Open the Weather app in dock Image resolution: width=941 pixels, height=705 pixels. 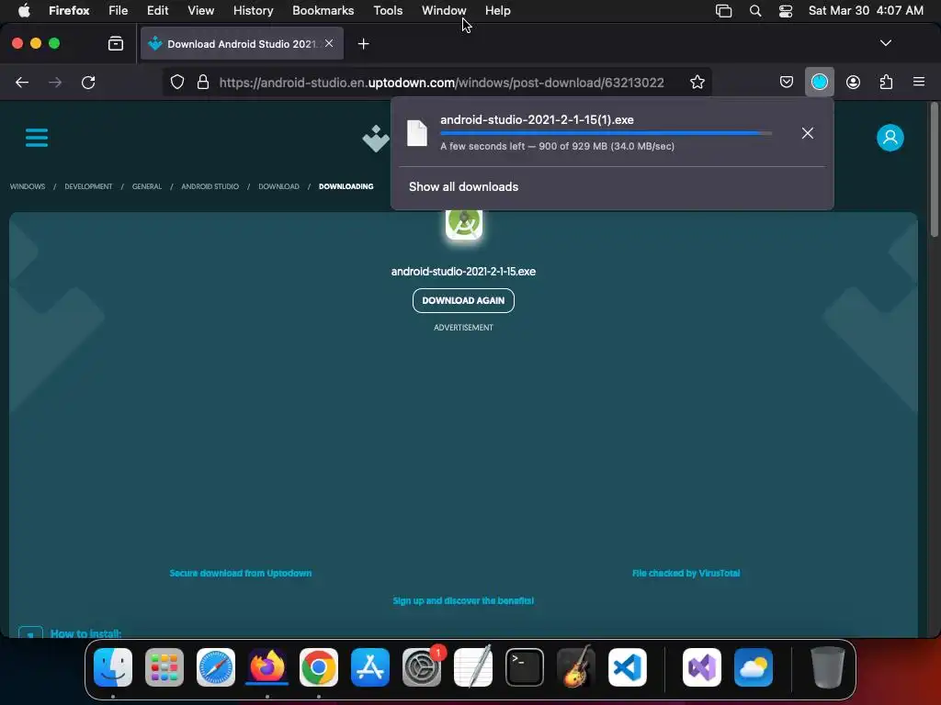pos(754,667)
